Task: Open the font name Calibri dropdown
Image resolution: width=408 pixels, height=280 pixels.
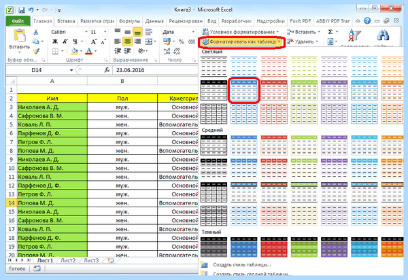Action: (x=86, y=32)
